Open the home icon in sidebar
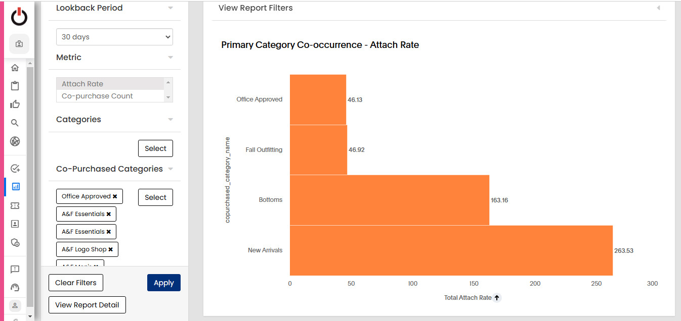681x321 pixels. [x=15, y=68]
